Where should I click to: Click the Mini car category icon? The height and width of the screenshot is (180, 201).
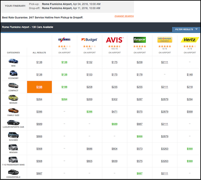click(x=14, y=61)
